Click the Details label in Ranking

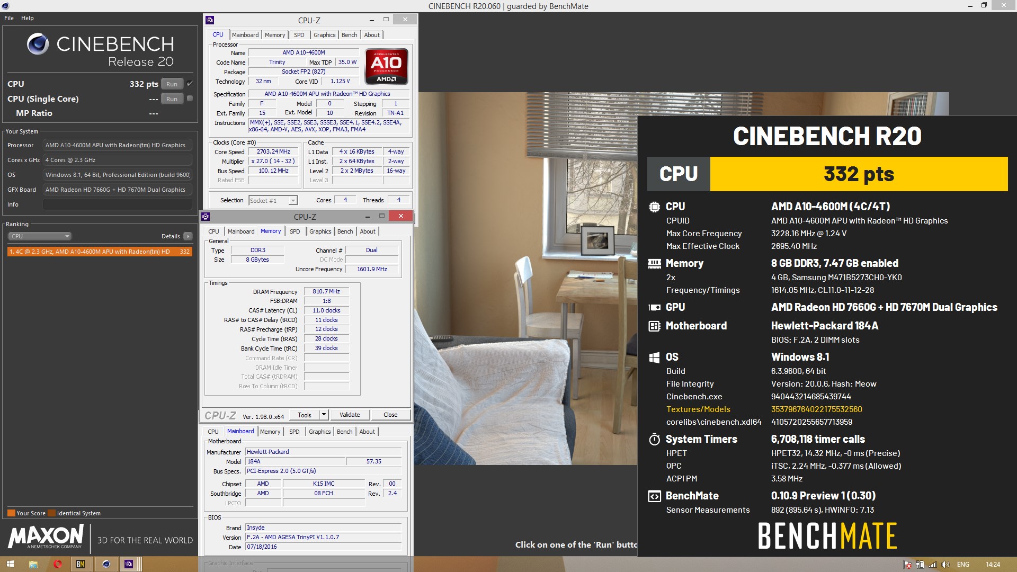click(x=171, y=236)
